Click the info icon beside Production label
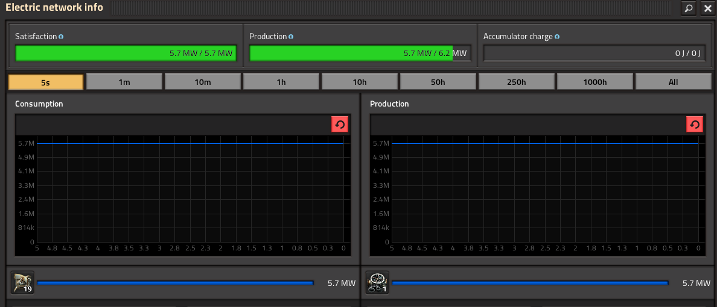The image size is (717, 307). 291,37
